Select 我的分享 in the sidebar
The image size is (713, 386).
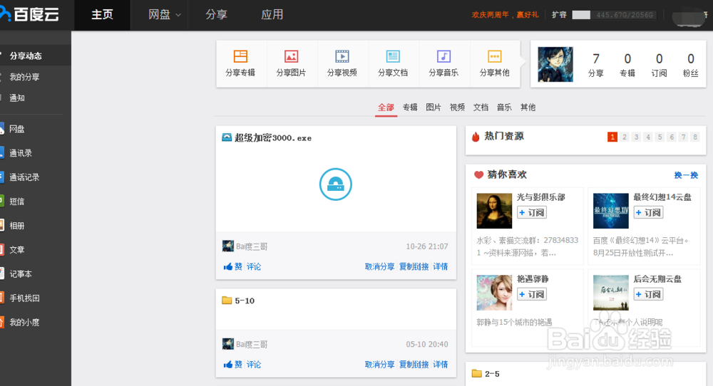tap(24, 77)
